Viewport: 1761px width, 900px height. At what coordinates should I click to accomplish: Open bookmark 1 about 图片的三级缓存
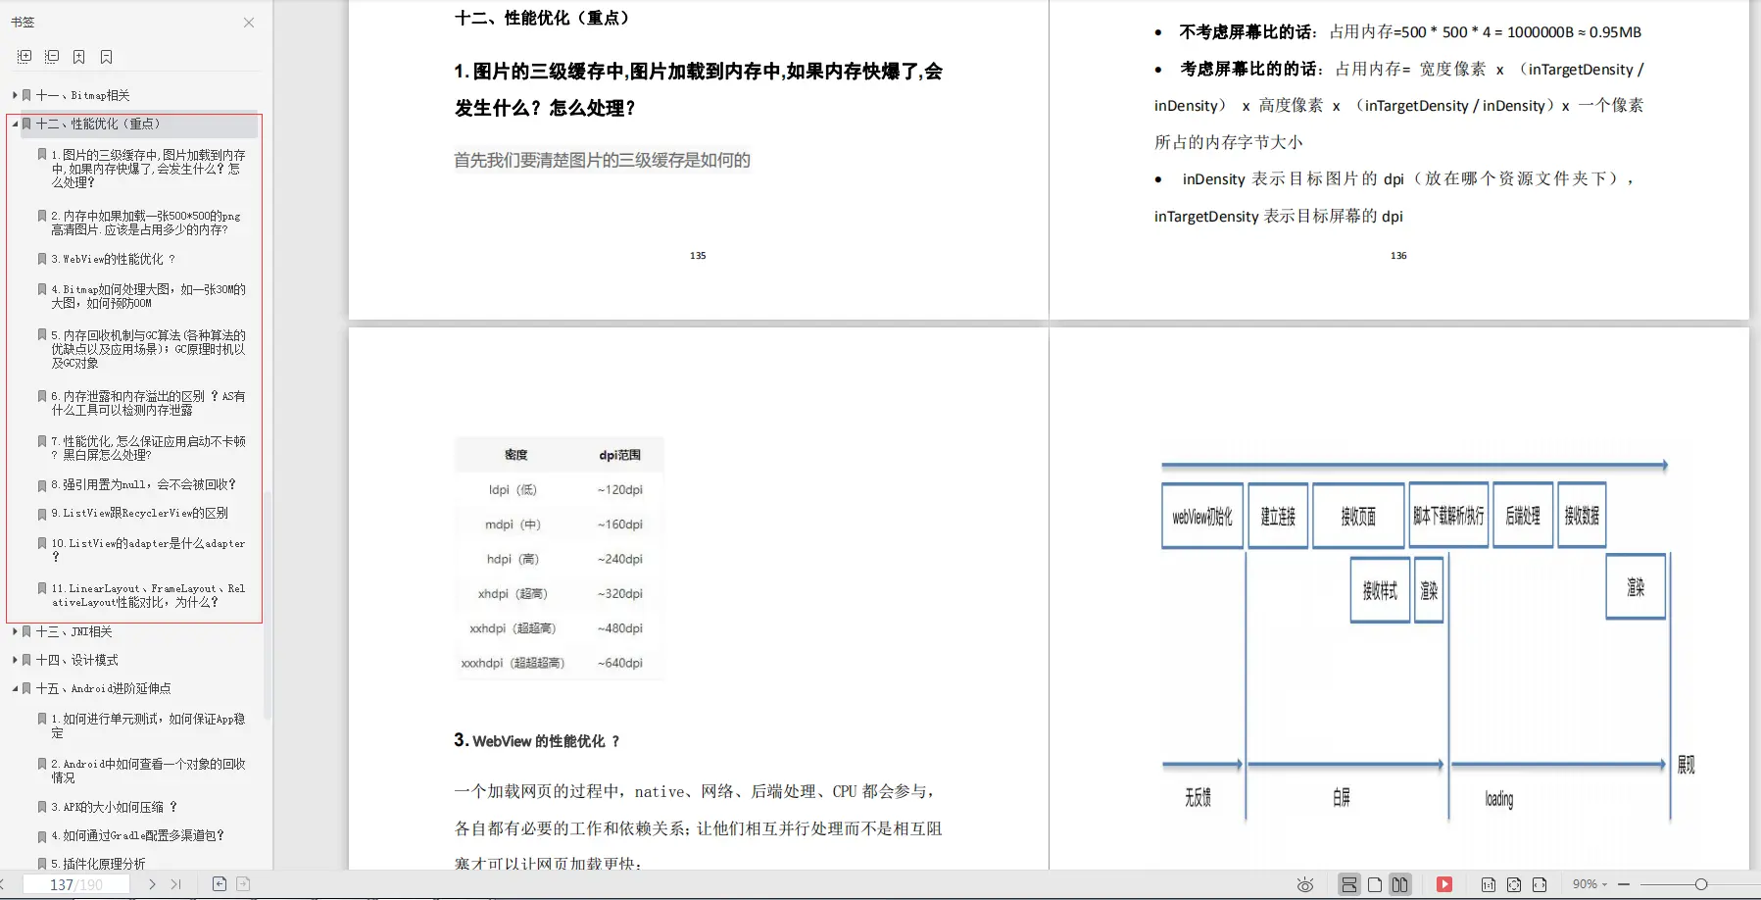click(149, 169)
